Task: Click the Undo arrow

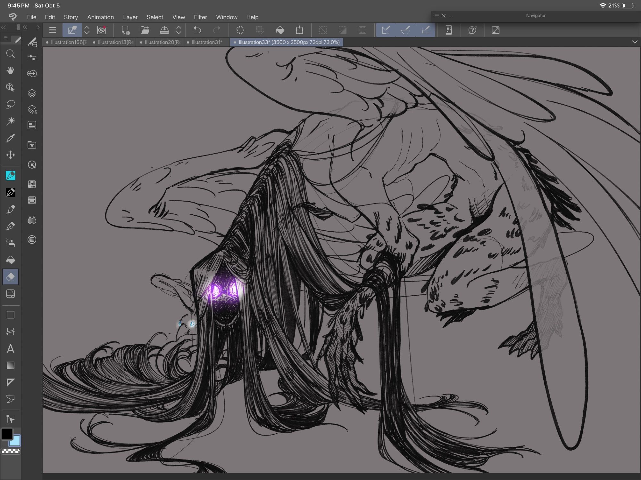Action: click(x=197, y=30)
